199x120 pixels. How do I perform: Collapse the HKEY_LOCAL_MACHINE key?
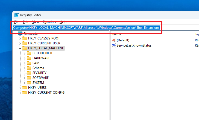pyautogui.click(x=20, y=48)
